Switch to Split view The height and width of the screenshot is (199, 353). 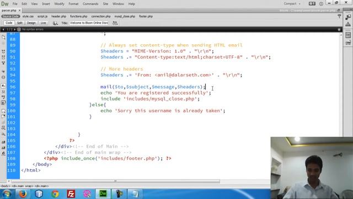(x=20, y=23)
